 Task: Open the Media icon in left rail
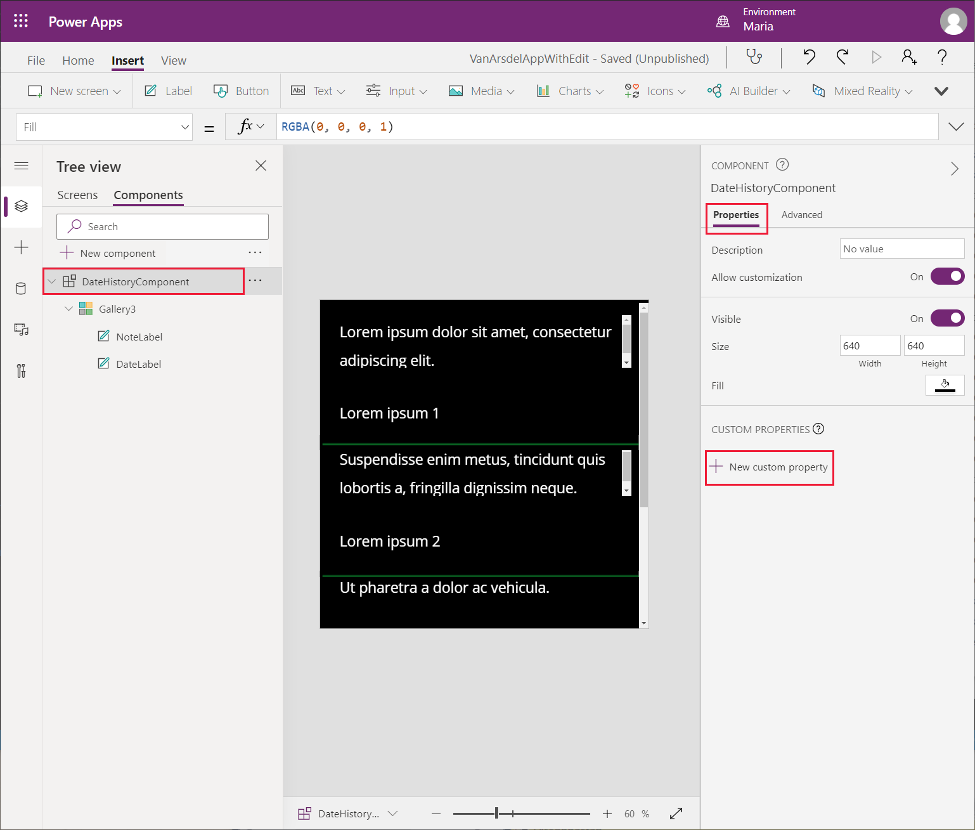pos(21,330)
